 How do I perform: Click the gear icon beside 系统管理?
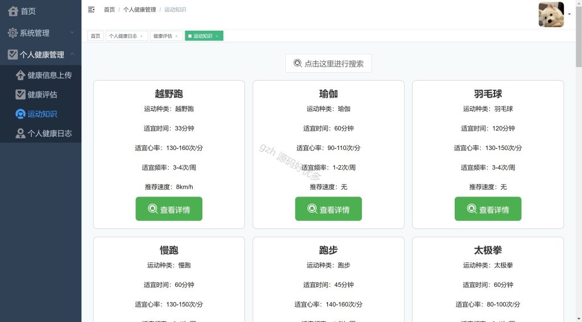[13, 33]
